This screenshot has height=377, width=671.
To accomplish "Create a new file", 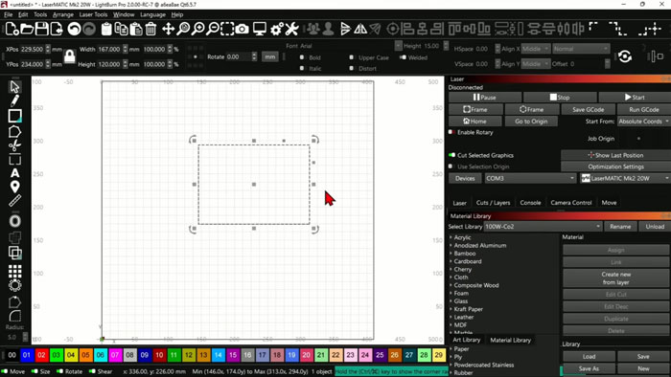I will (12, 29).
